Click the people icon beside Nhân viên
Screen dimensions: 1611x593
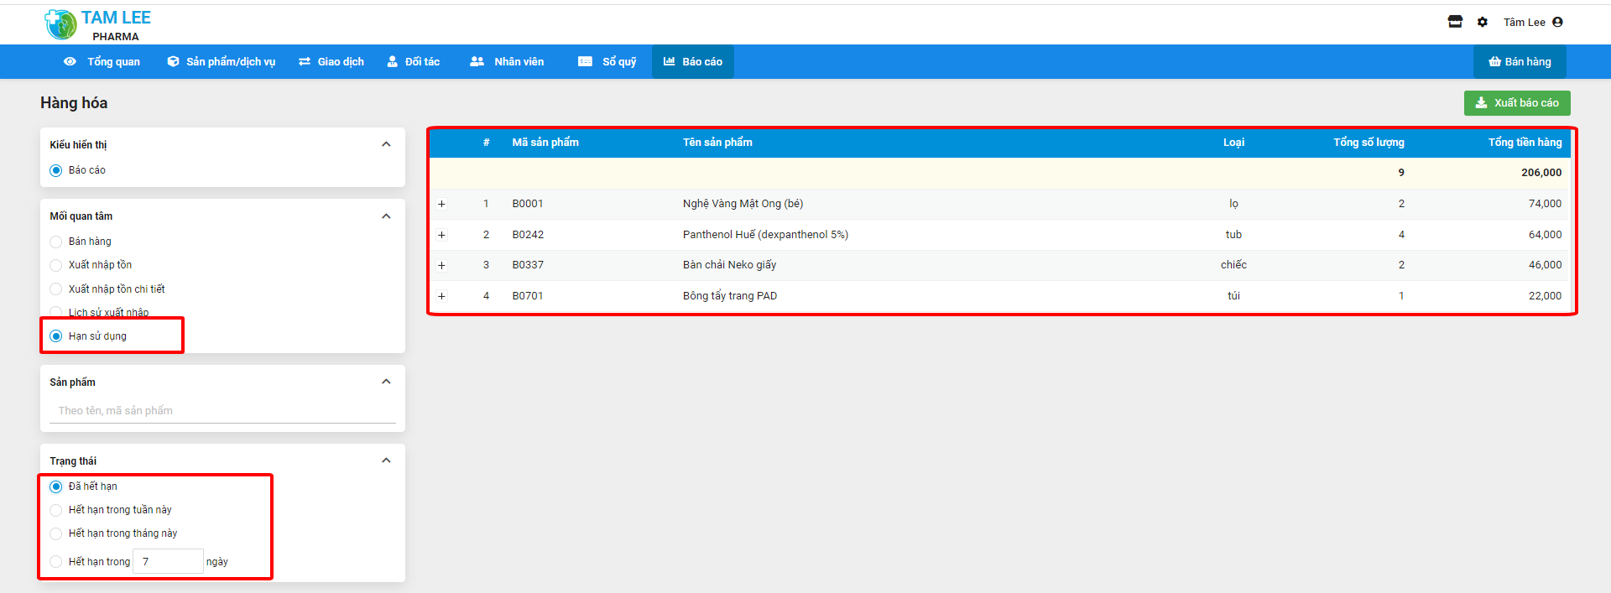(x=477, y=61)
